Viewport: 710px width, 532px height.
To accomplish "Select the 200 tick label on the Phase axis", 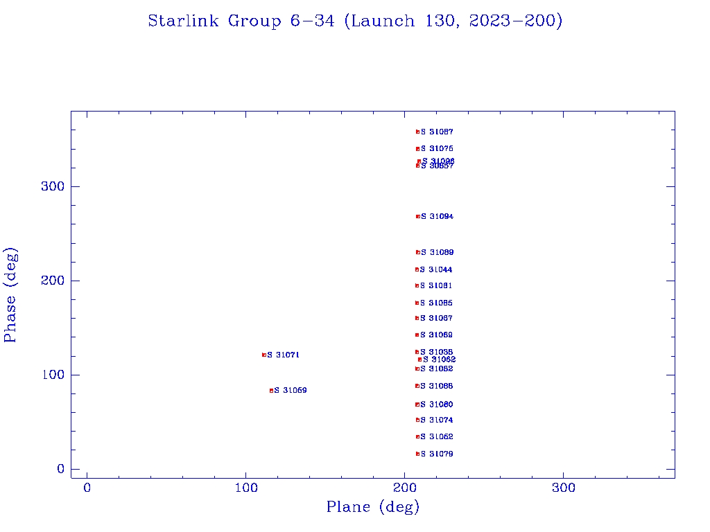I will pyautogui.click(x=53, y=281).
